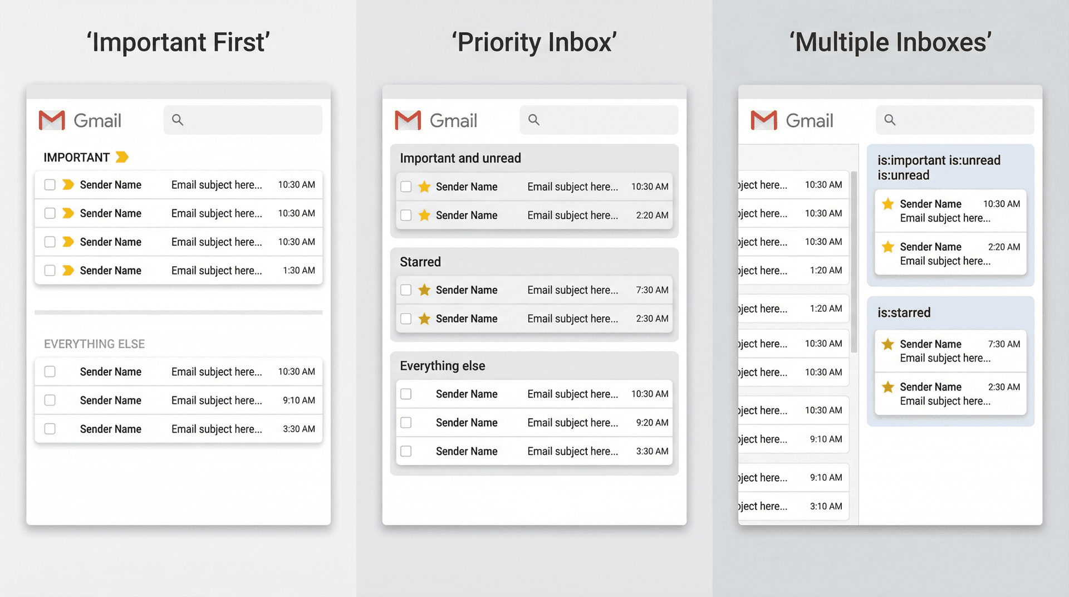Open the EVERYTHING ELSE section in Important First
The height and width of the screenshot is (597, 1069).
94,344
